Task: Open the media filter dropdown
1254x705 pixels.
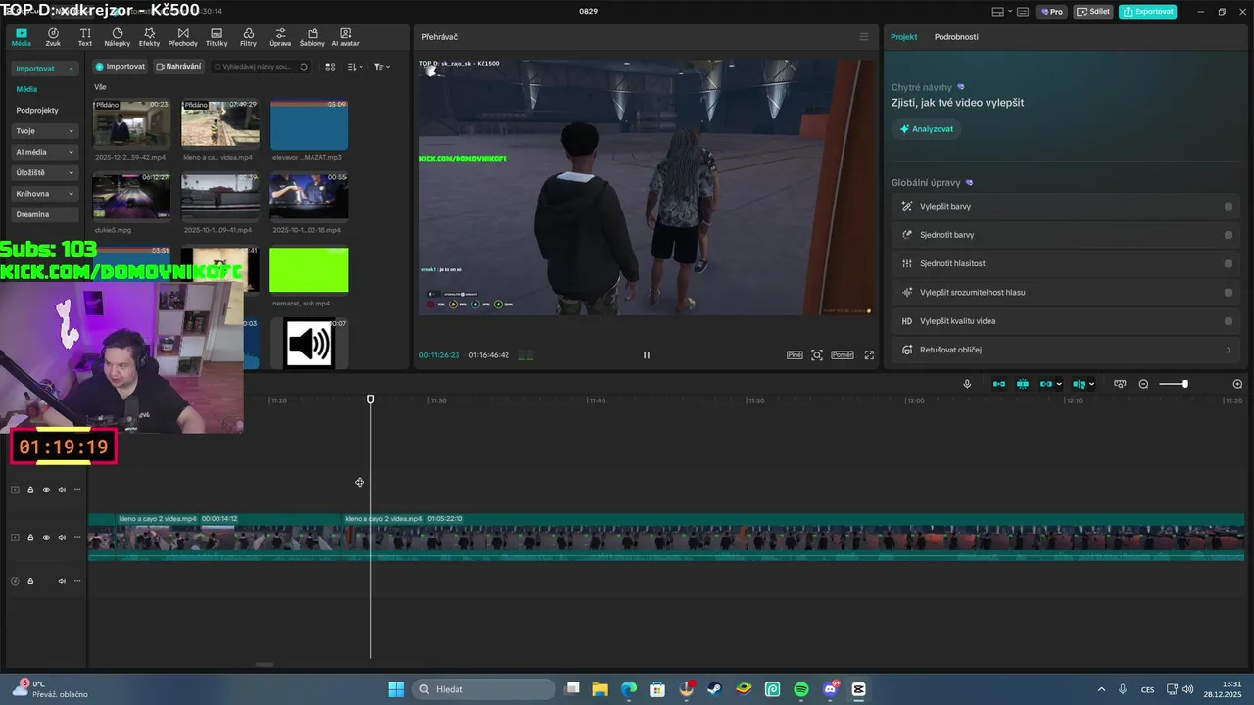Action: 382,67
